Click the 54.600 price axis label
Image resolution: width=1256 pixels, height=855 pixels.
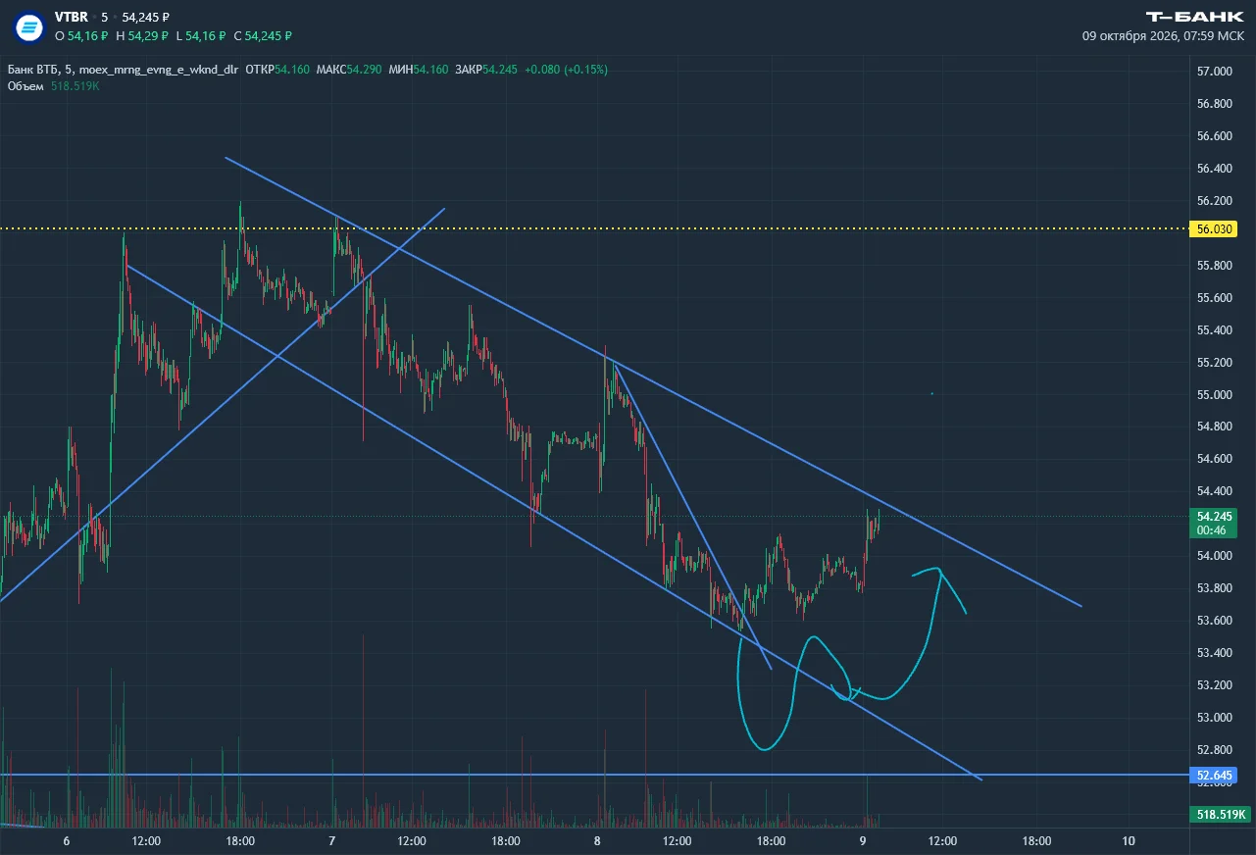click(1214, 459)
